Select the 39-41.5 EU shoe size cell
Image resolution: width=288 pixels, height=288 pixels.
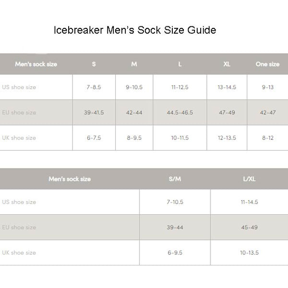pyautogui.click(x=94, y=113)
